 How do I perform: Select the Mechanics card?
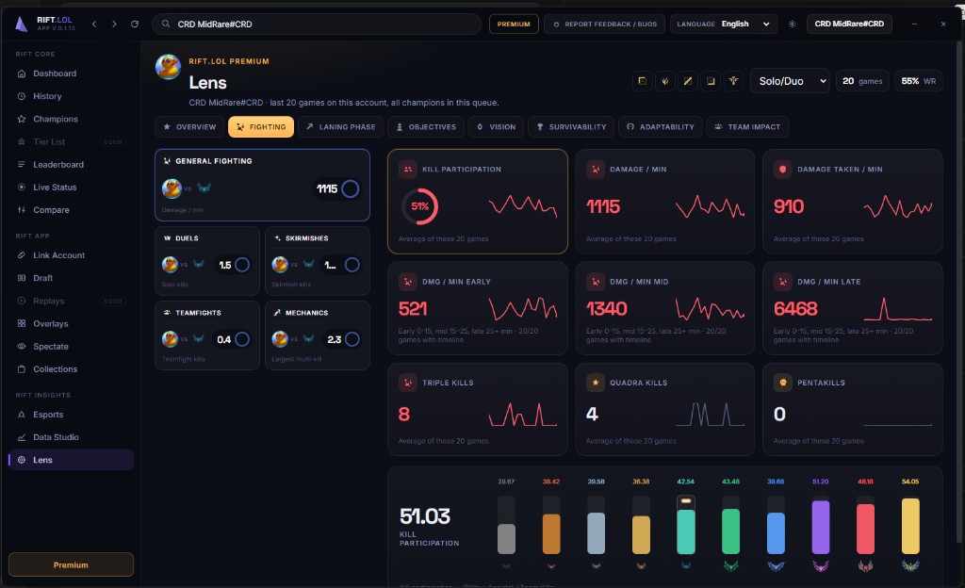coord(318,335)
